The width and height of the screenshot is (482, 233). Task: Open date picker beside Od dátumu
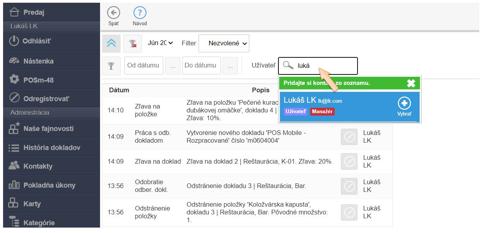tap(173, 66)
